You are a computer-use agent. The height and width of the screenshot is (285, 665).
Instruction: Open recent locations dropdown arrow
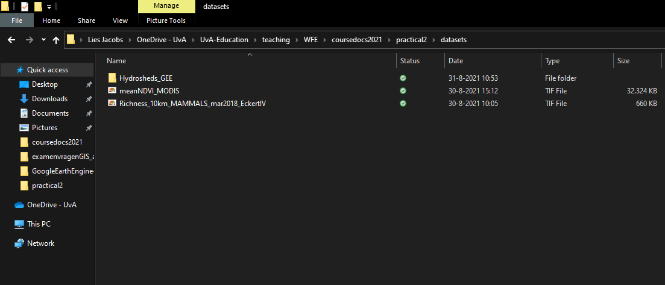point(43,40)
